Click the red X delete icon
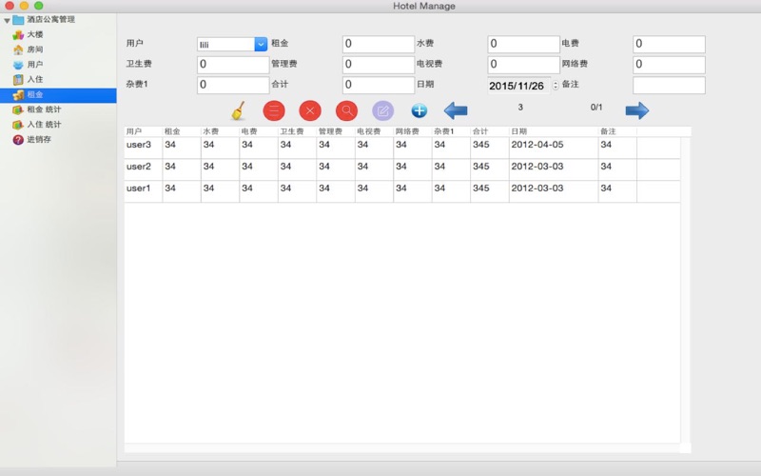 click(x=310, y=110)
